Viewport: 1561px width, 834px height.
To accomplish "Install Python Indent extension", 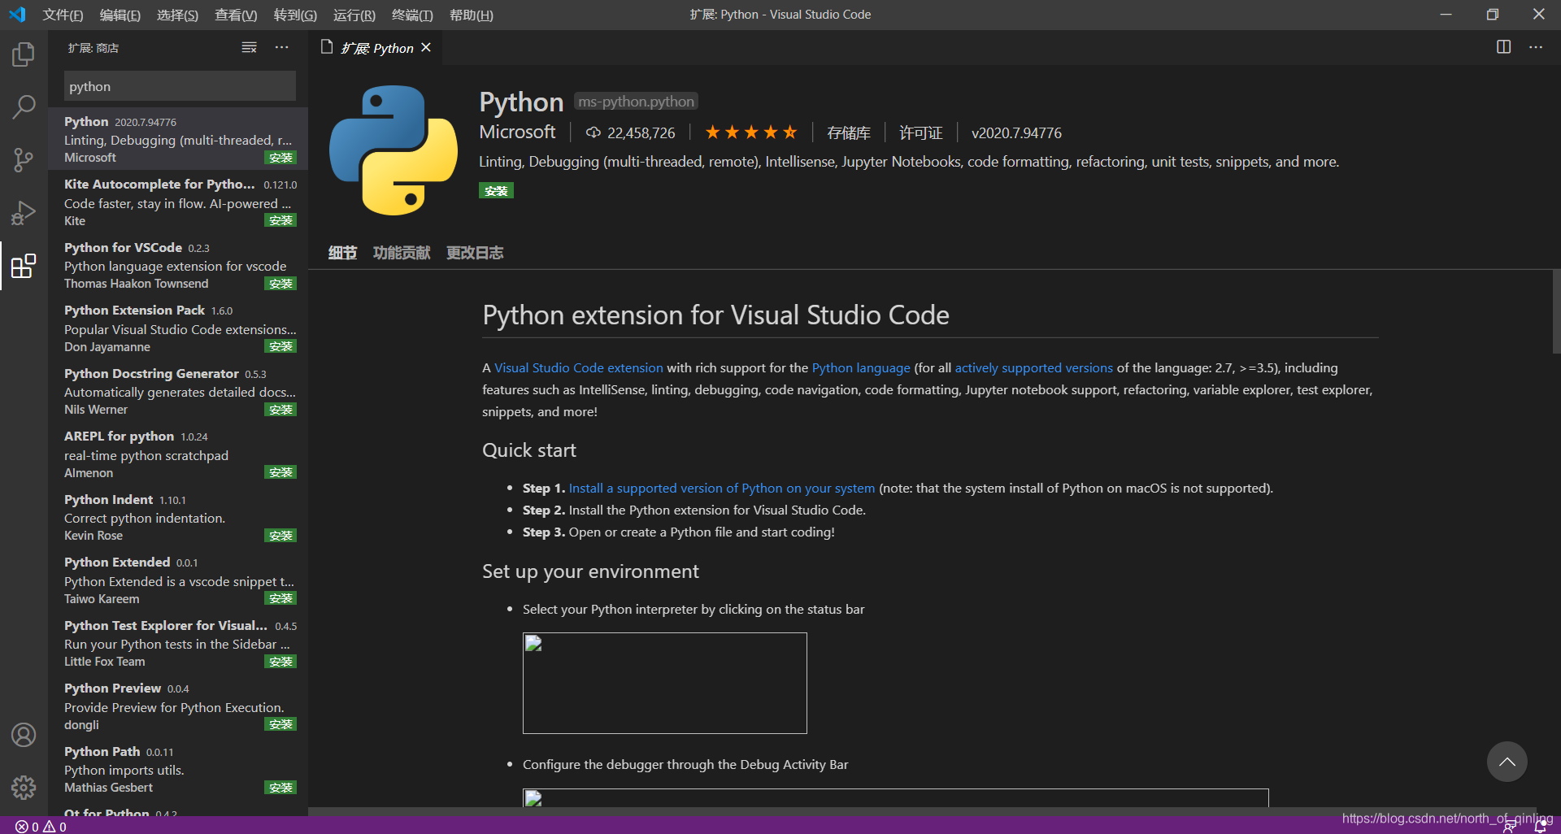I will click(x=280, y=536).
